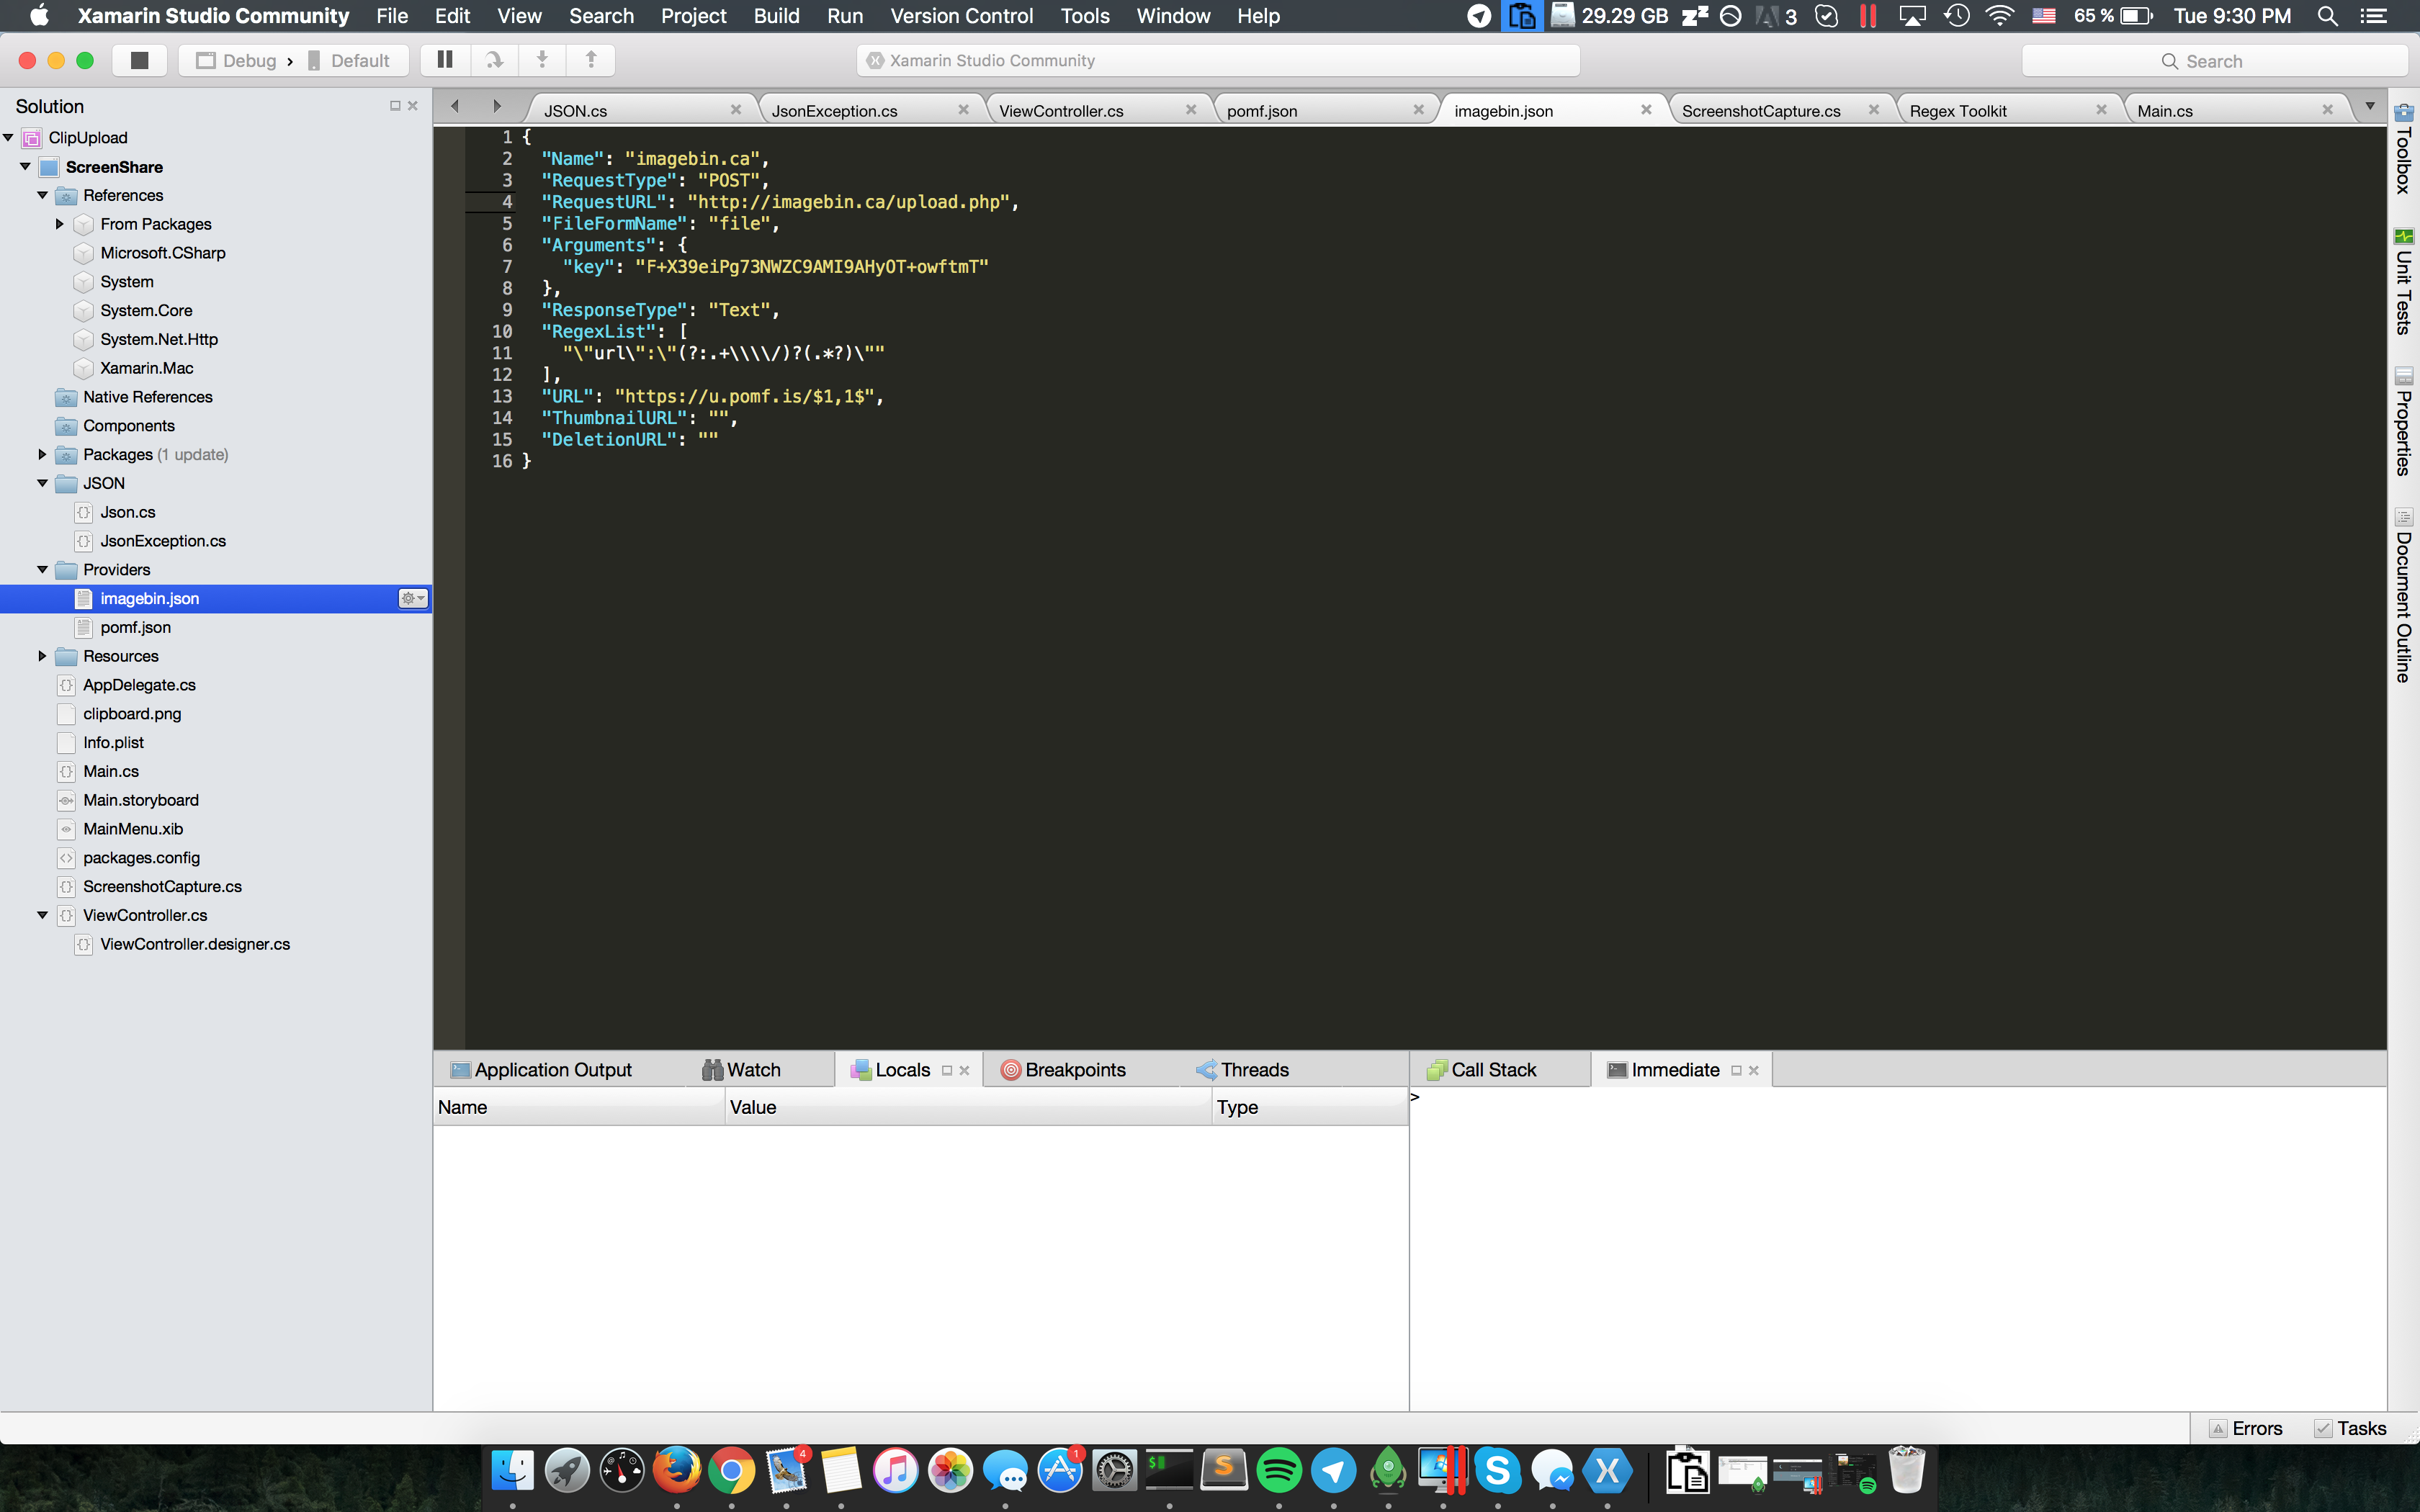Step out using the up-arrow debug icon
Image resolution: width=2420 pixels, height=1512 pixels.
591,60
